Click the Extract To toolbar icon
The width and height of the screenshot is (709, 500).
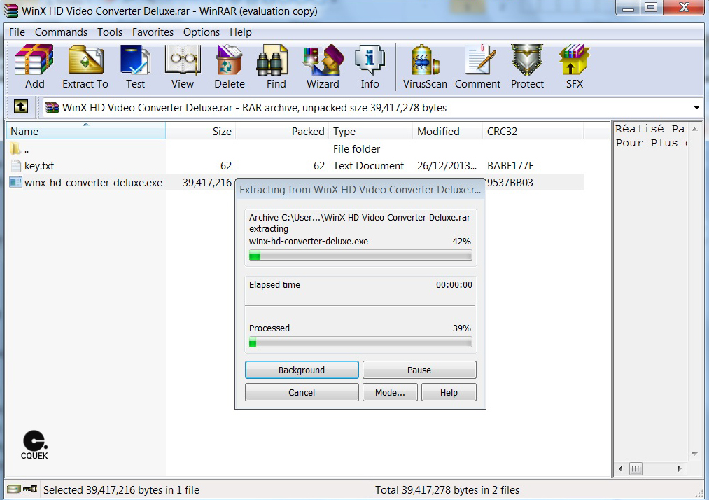pos(85,60)
